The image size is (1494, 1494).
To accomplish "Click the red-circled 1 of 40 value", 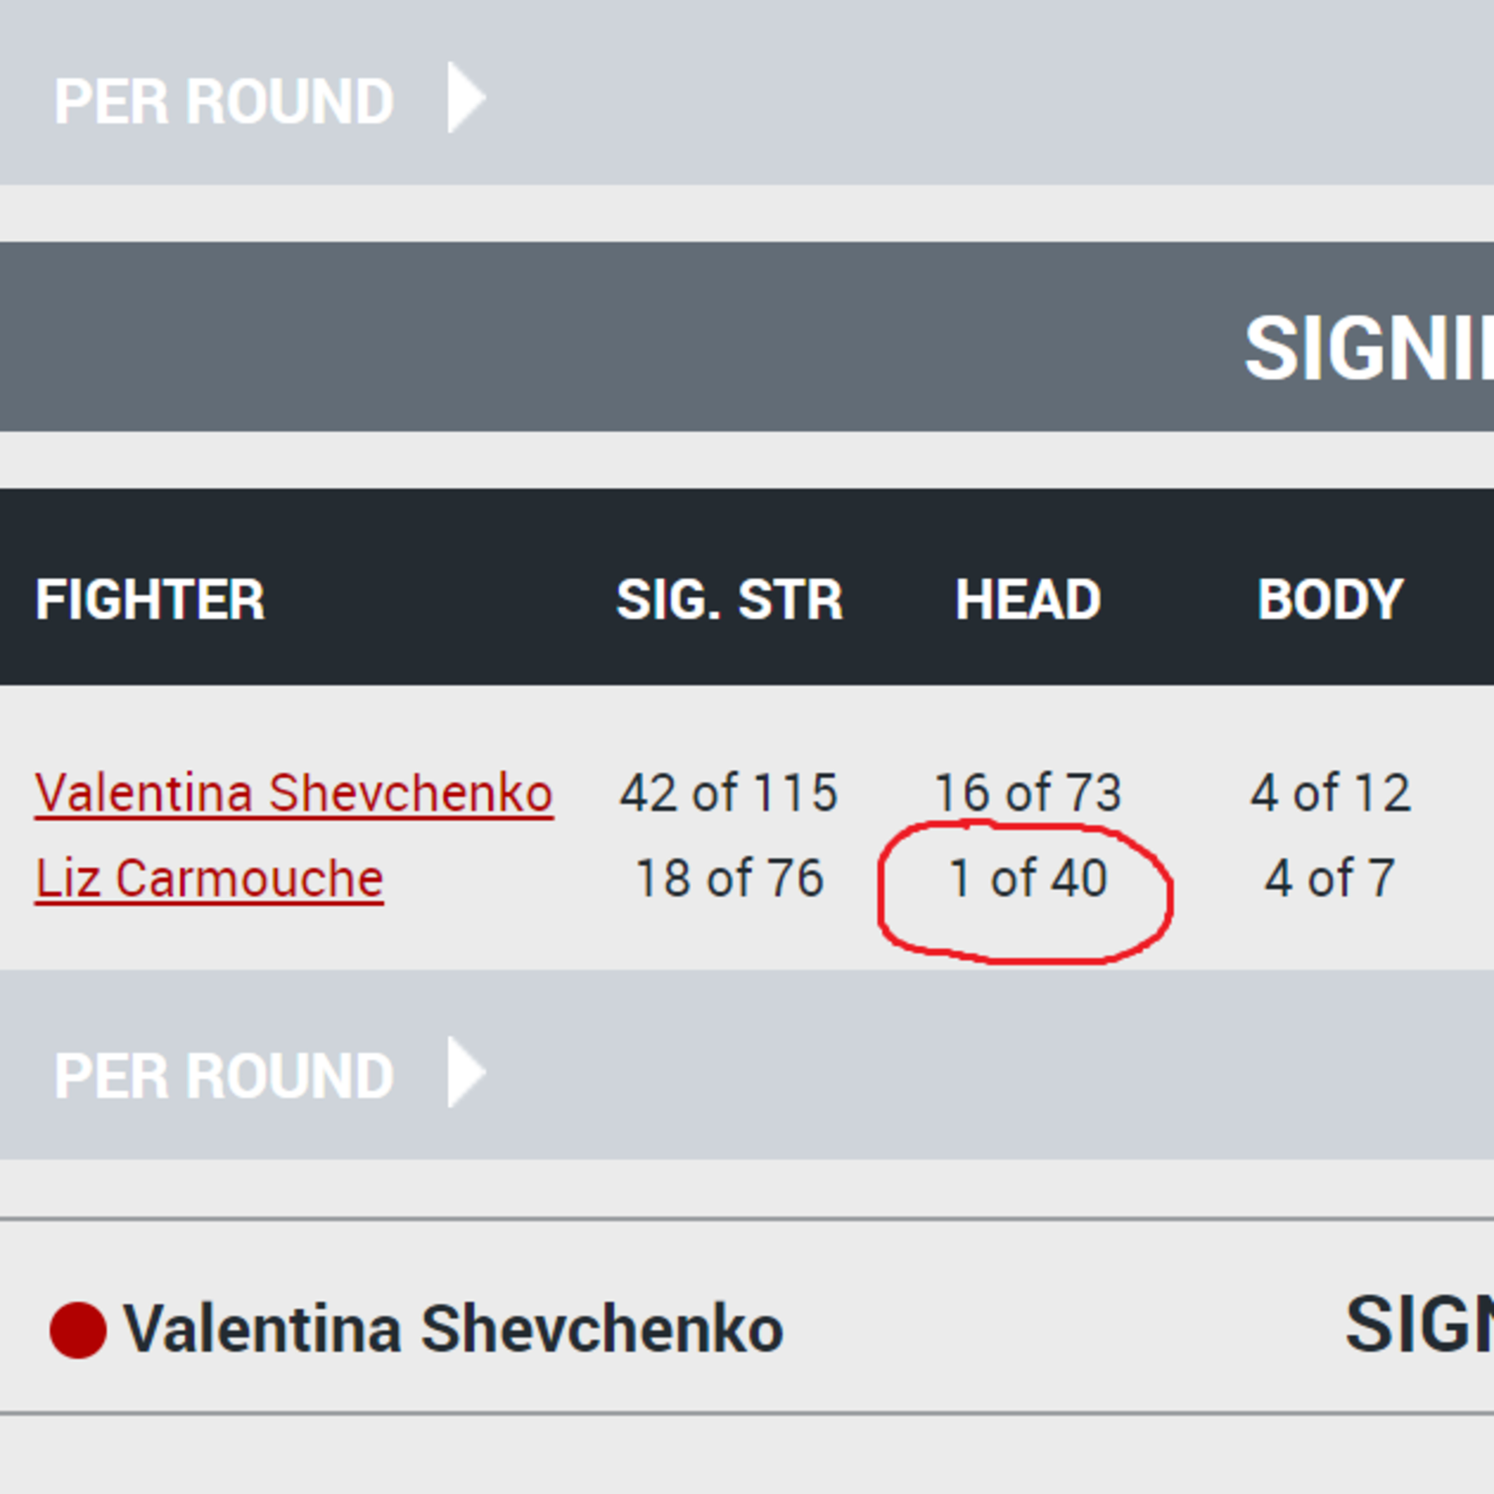I will pos(1028,878).
